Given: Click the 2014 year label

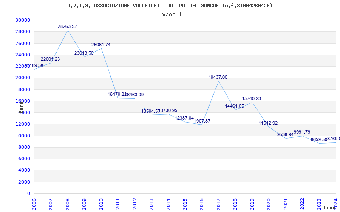Looking at the screenshot, I should point(168,204).
